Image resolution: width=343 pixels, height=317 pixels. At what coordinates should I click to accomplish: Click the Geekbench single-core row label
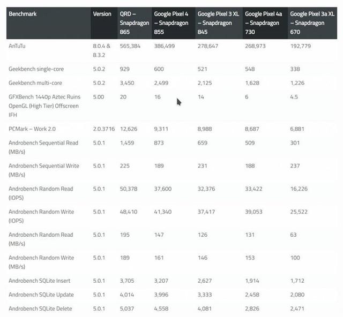36,69
